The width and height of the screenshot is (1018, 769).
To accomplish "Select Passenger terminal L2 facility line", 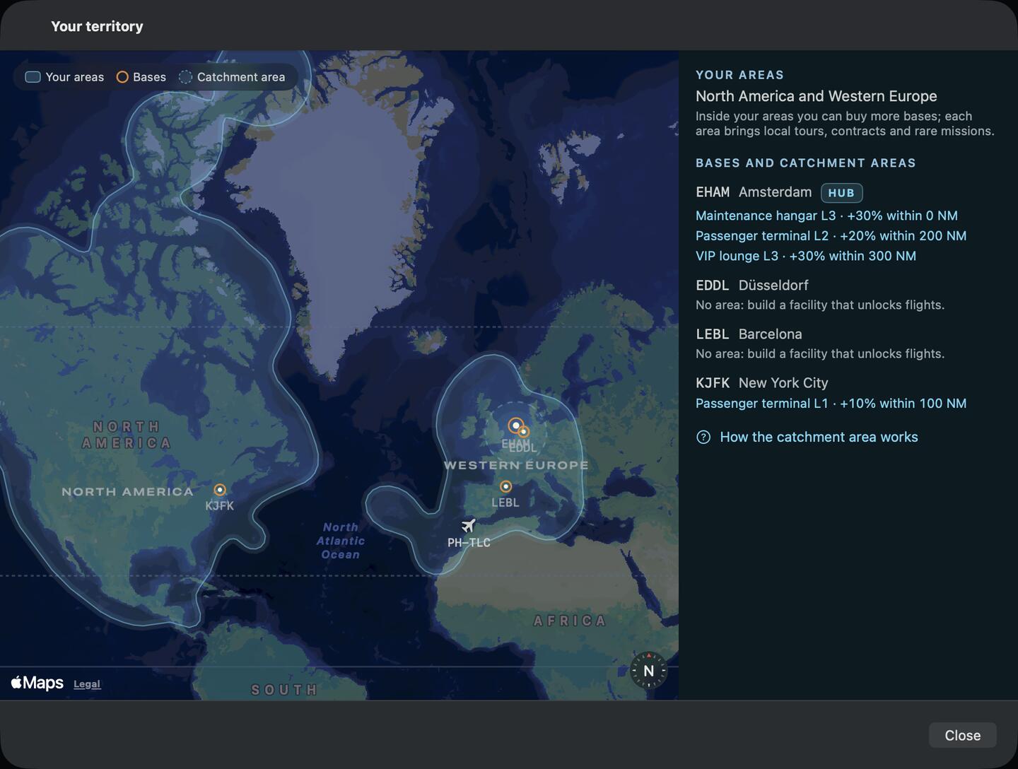I will click(831, 236).
